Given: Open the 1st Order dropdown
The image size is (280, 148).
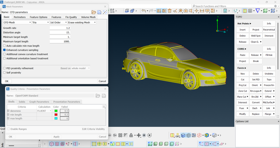Looking at the screenshot, I should [x=58, y=22].
